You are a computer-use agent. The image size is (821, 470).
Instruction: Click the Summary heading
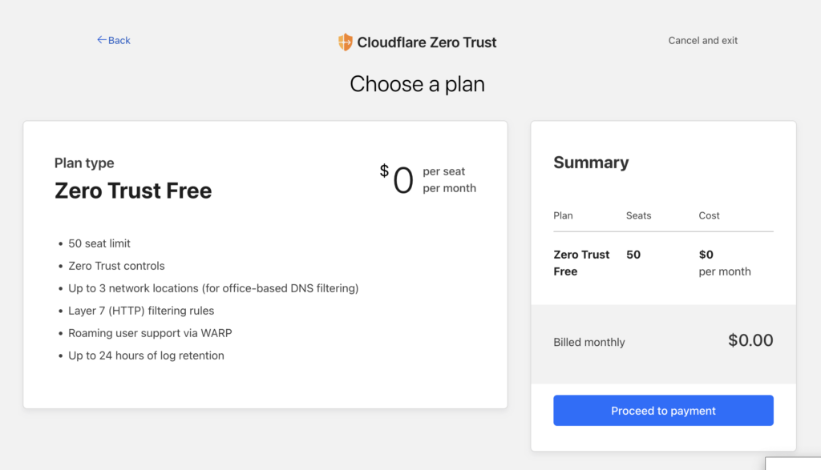tap(591, 162)
